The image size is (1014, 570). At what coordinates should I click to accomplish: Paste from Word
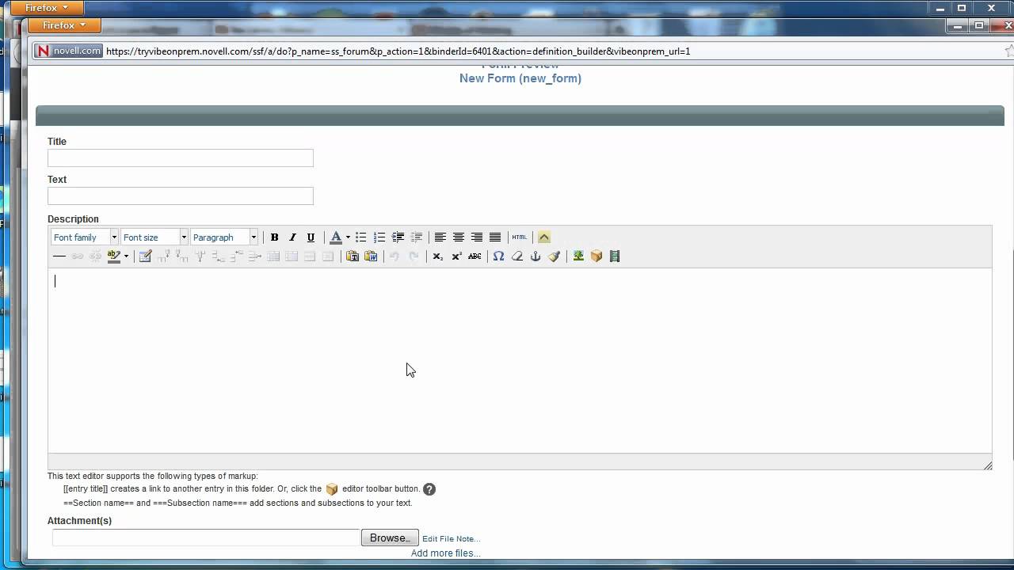pyautogui.click(x=371, y=256)
